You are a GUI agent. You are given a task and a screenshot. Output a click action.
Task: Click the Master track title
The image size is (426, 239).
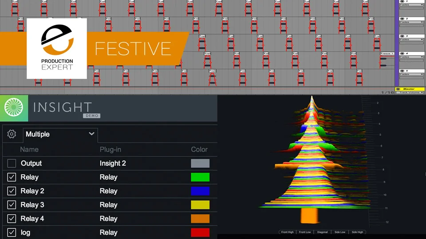[409, 89]
